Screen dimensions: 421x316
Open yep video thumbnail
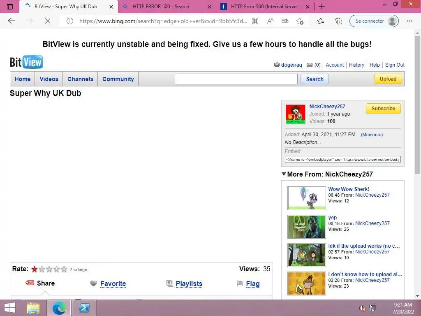pos(307,227)
